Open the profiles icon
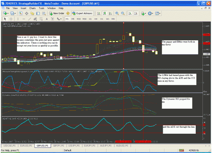 click(x=12, y=13)
